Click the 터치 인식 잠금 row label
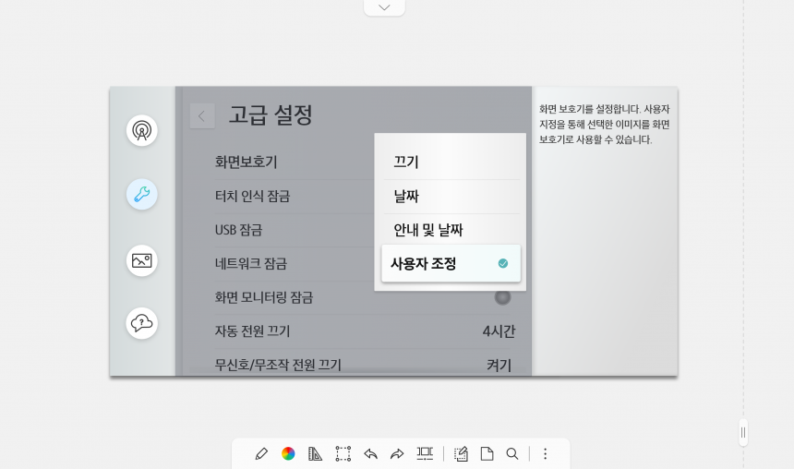Screen dimensions: 794x469 252,196
